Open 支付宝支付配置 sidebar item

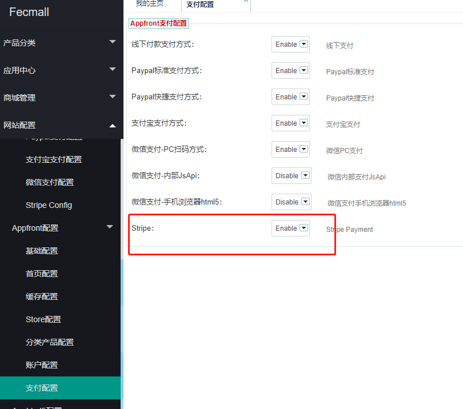pos(54,159)
